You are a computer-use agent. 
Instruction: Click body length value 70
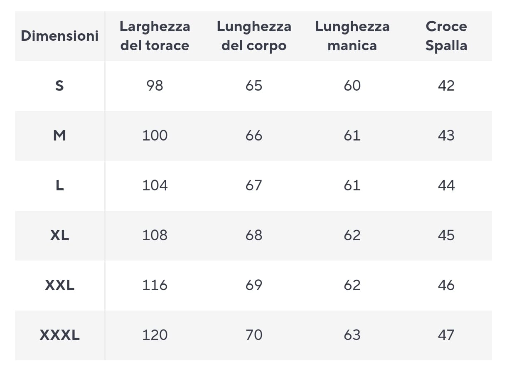click(254, 335)
